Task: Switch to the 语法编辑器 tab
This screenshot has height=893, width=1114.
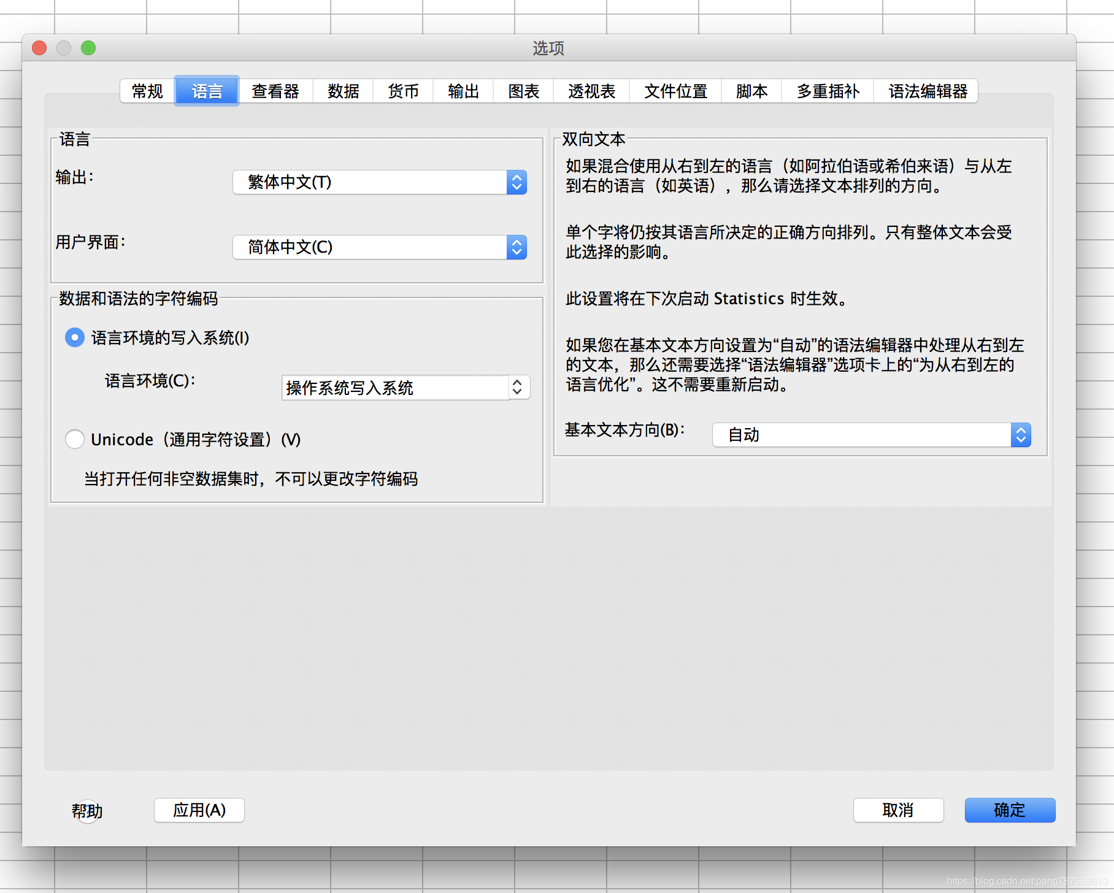Action: pos(926,91)
